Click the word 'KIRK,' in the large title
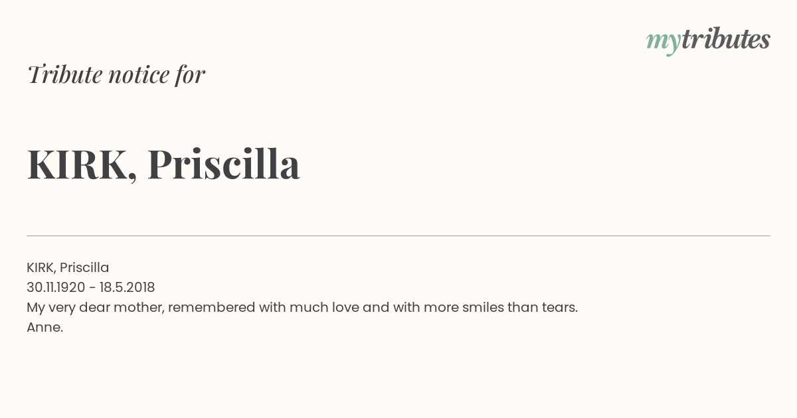Image resolution: width=797 pixels, height=418 pixels. (82, 165)
